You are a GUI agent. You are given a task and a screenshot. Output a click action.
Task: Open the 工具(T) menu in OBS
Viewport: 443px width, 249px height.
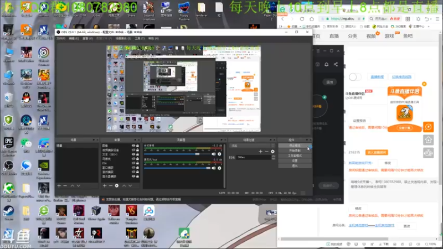click(140, 38)
